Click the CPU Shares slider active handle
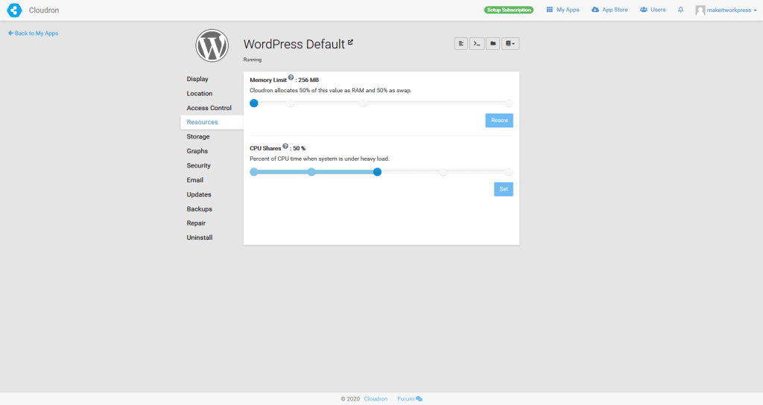The image size is (763, 405). pyautogui.click(x=377, y=172)
